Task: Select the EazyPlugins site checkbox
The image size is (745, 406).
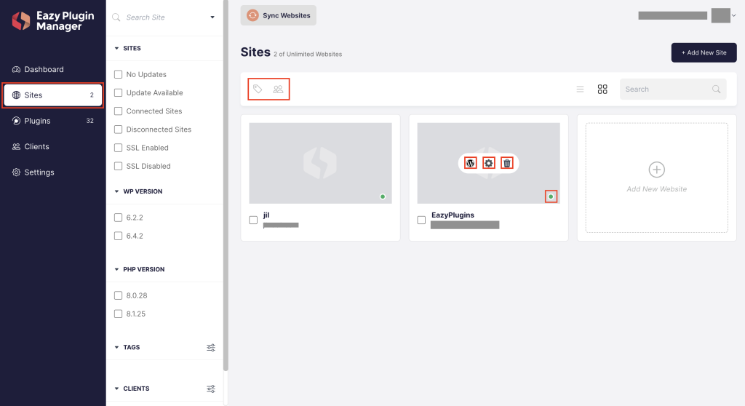Action: click(421, 220)
